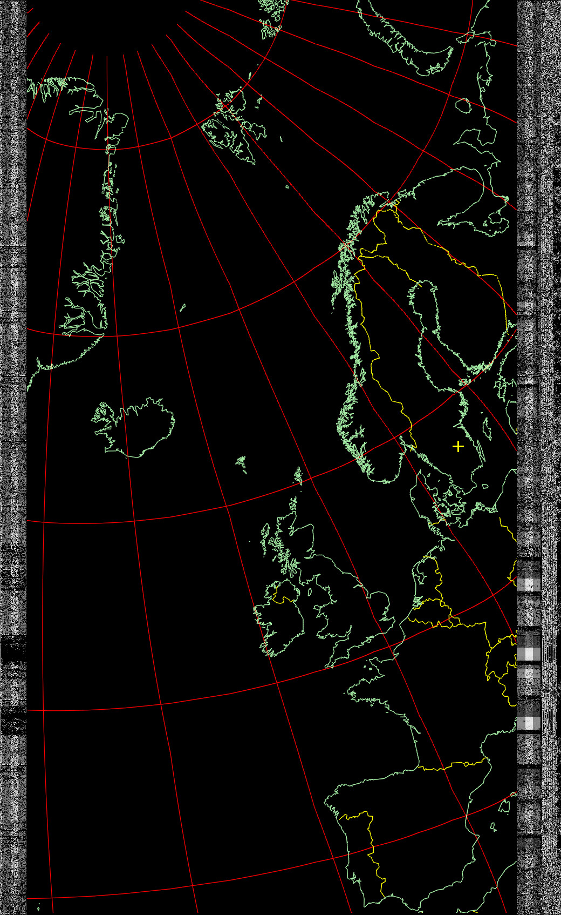Click the Faroe Islands outline
Screen dimensions: 561x915
click(242, 463)
